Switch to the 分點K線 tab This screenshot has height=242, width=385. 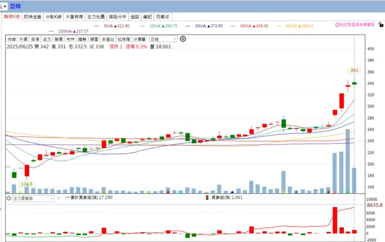point(54,17)
